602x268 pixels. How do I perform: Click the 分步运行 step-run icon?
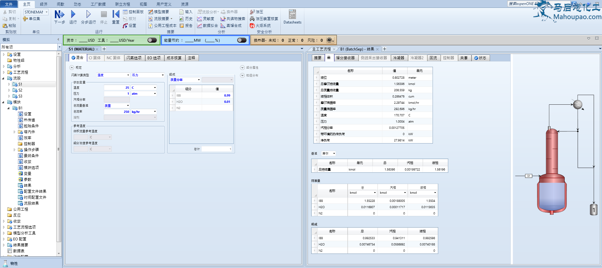(88, 14)
